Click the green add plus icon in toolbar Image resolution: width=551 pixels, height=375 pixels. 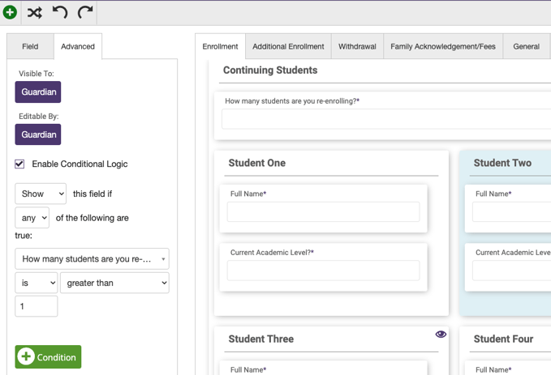point(10,12)
